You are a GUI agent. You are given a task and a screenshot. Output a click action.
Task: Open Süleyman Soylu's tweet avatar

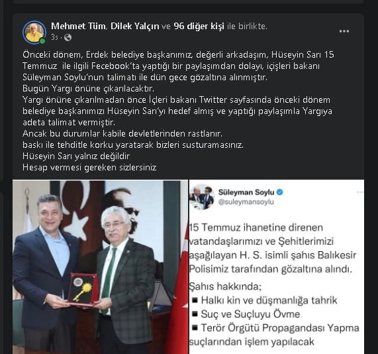pyautogui.click(x=202, y=197)
